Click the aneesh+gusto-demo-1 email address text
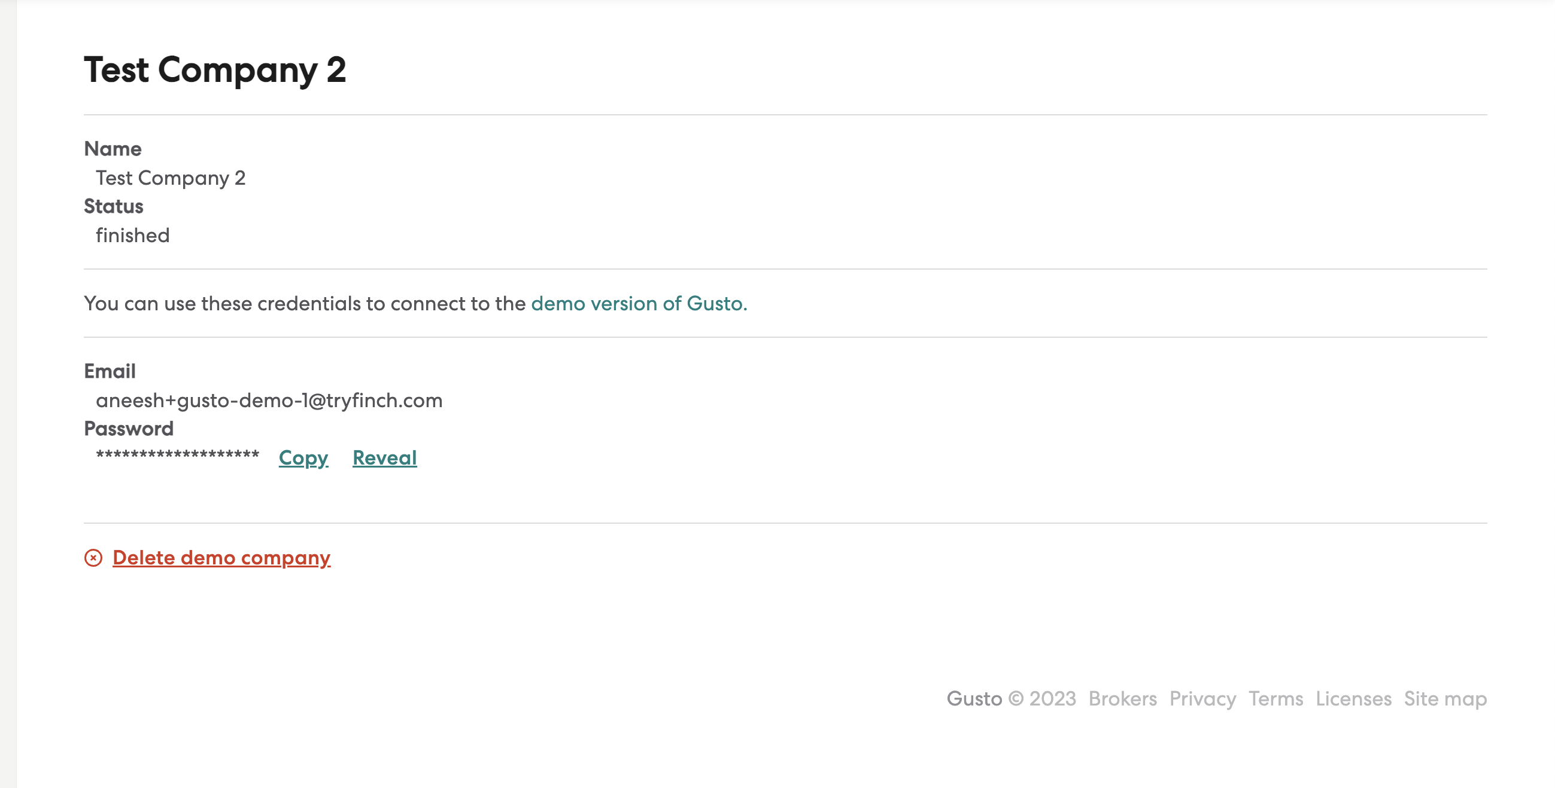 (x=269, y=401)
